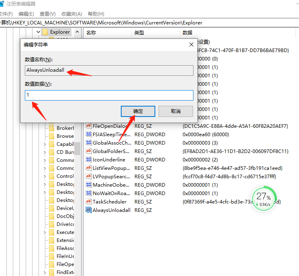Open the 查看(V) menu
The width and height of the screenshot is (299, 276).
pos(48,14)
